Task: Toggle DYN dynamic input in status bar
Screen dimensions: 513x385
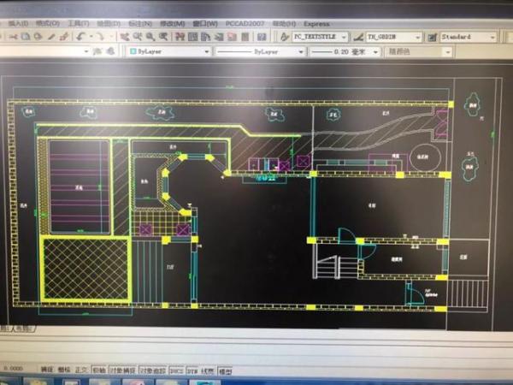Action: point(192,370)
